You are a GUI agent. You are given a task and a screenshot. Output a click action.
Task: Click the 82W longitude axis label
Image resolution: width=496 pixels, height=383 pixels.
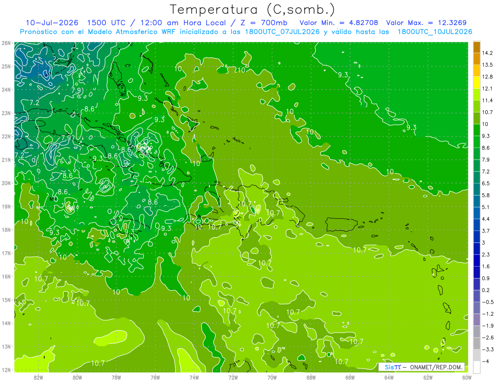pyautogui.click(x=38, y=378)
